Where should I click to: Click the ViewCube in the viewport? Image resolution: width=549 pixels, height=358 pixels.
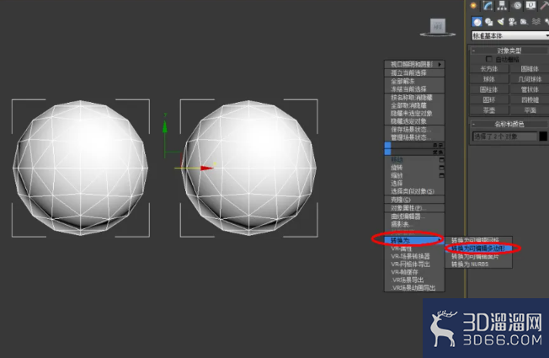(438, 27)
